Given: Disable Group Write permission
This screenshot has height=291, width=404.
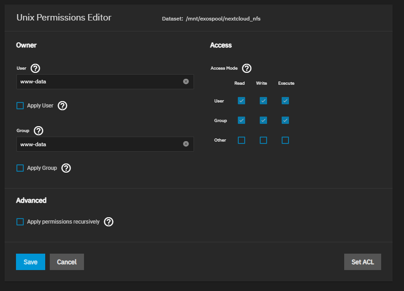Looking at the screenshot, I should [x=263, y=120].
